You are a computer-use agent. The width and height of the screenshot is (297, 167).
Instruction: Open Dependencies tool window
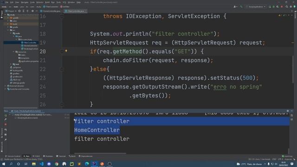tap(85, 156)
